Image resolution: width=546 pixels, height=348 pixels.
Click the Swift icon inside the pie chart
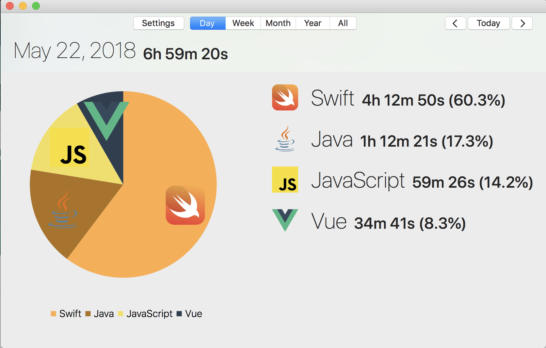(185, 205)
